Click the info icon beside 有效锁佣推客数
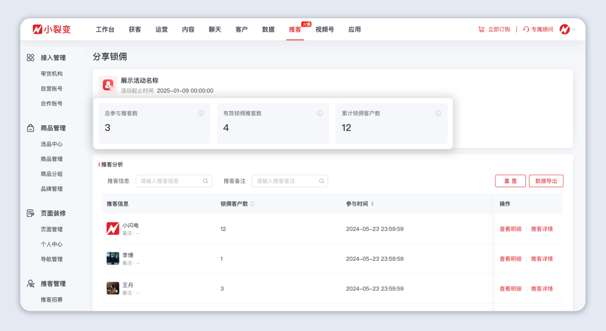Image resolution: width=606 pixels, height=331 pixels. [320, 114]
